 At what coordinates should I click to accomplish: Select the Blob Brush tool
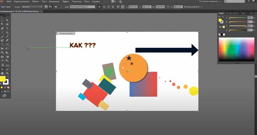pos(2,41)
